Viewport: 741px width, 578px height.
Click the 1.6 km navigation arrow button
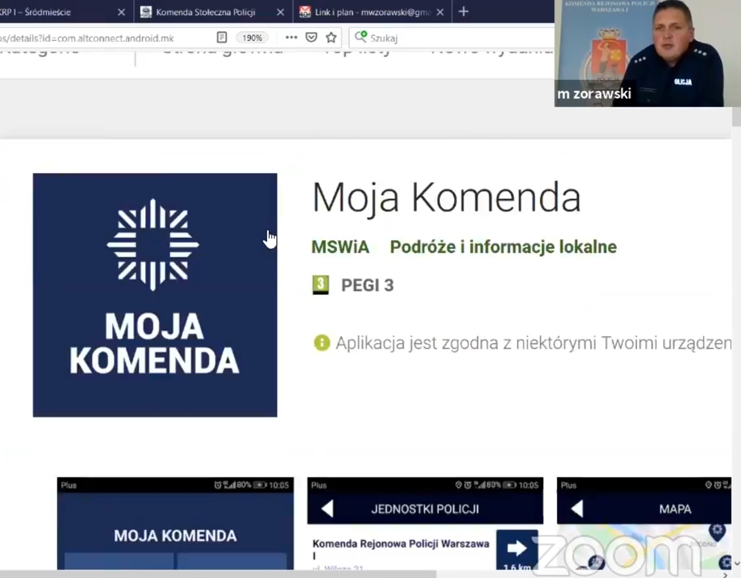pyautogui.click(x=516, y=550)
